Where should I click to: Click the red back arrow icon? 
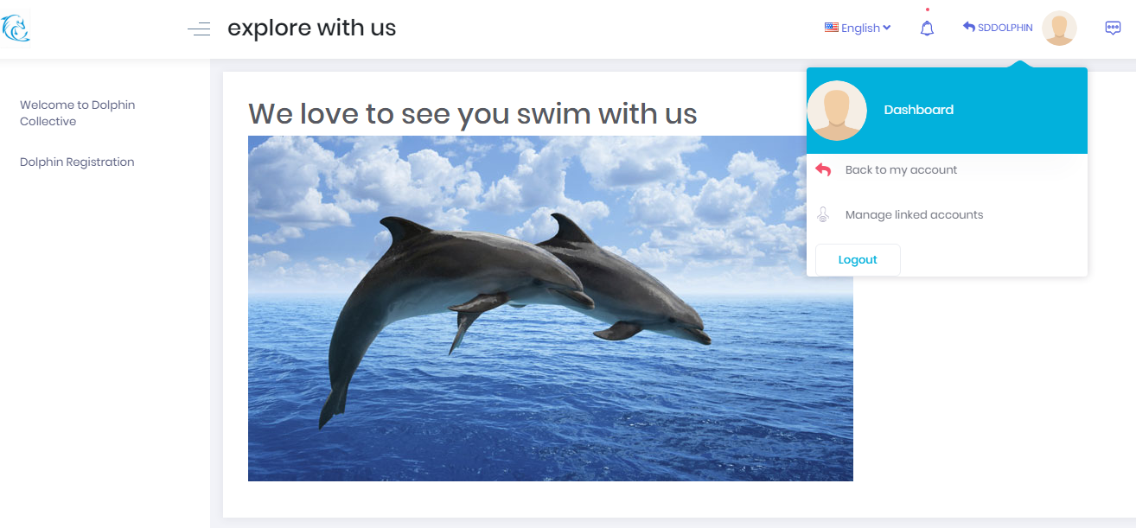click(823, 170)
